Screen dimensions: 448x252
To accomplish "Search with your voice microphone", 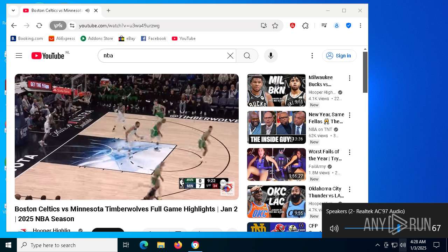I will (x=271, y=56).
